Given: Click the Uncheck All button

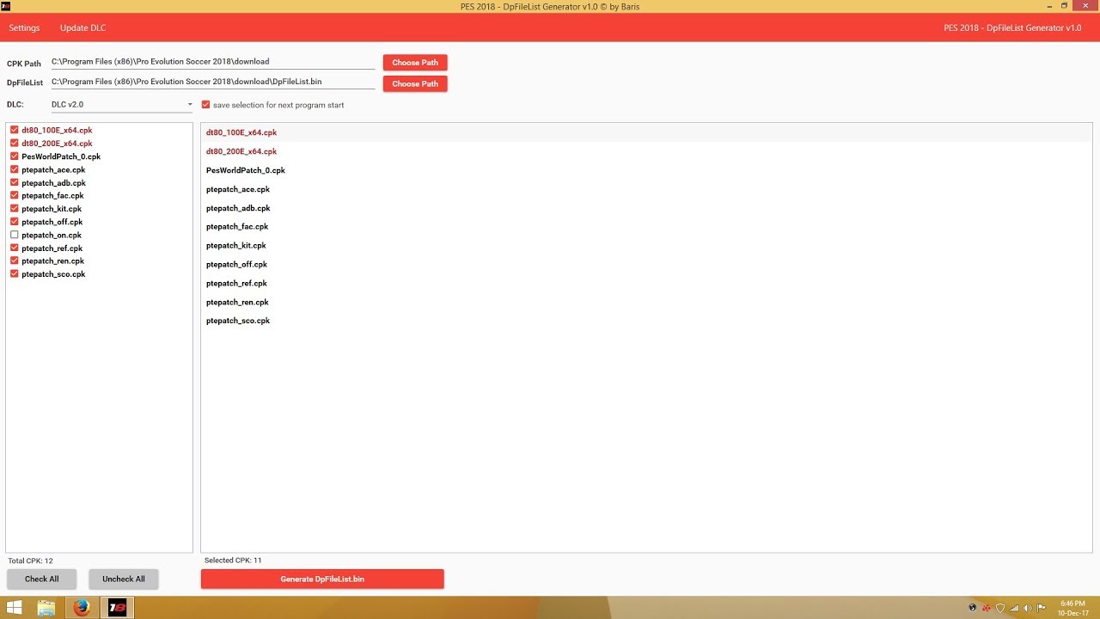Looking at the screenshot, I should [124, 579].
